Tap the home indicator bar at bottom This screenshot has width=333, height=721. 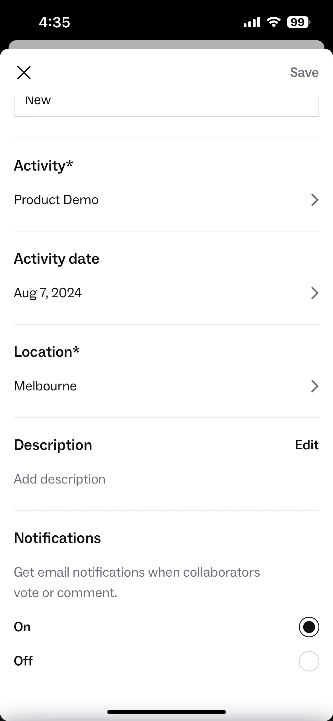166,712
